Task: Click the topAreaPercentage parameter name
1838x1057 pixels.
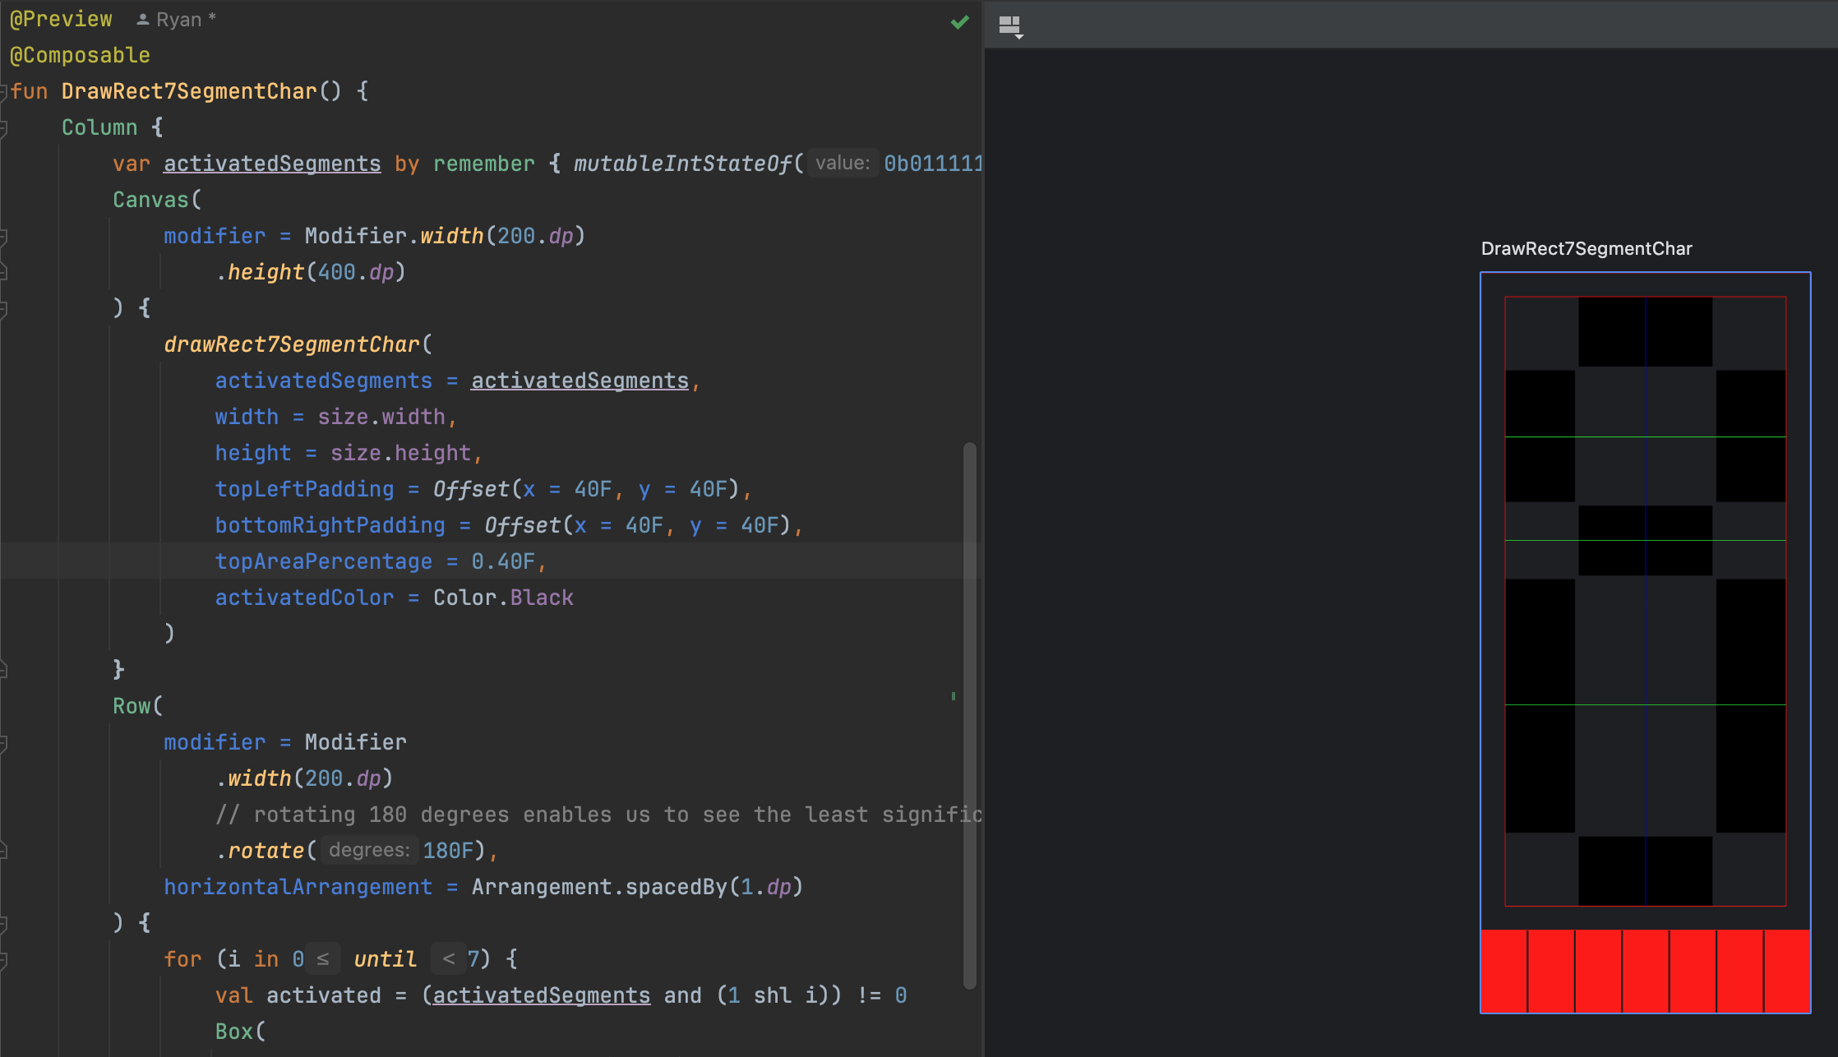Action: [x=323, y=561]
